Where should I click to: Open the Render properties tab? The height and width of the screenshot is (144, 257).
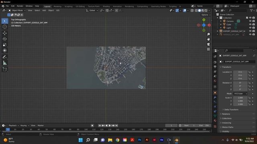215,62
